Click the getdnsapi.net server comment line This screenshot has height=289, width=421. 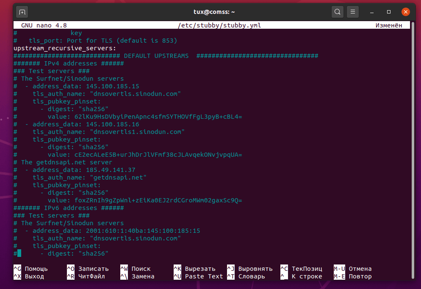[x=63, y=162]
